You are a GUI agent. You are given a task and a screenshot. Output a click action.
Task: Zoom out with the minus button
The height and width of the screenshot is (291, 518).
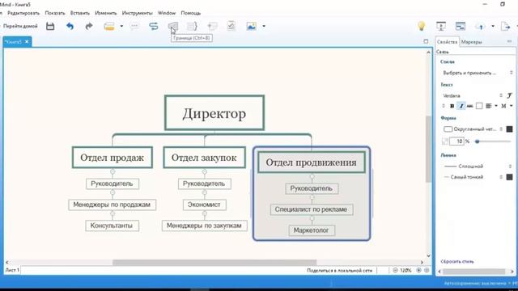pyautogui.click(x=395, y=270)
